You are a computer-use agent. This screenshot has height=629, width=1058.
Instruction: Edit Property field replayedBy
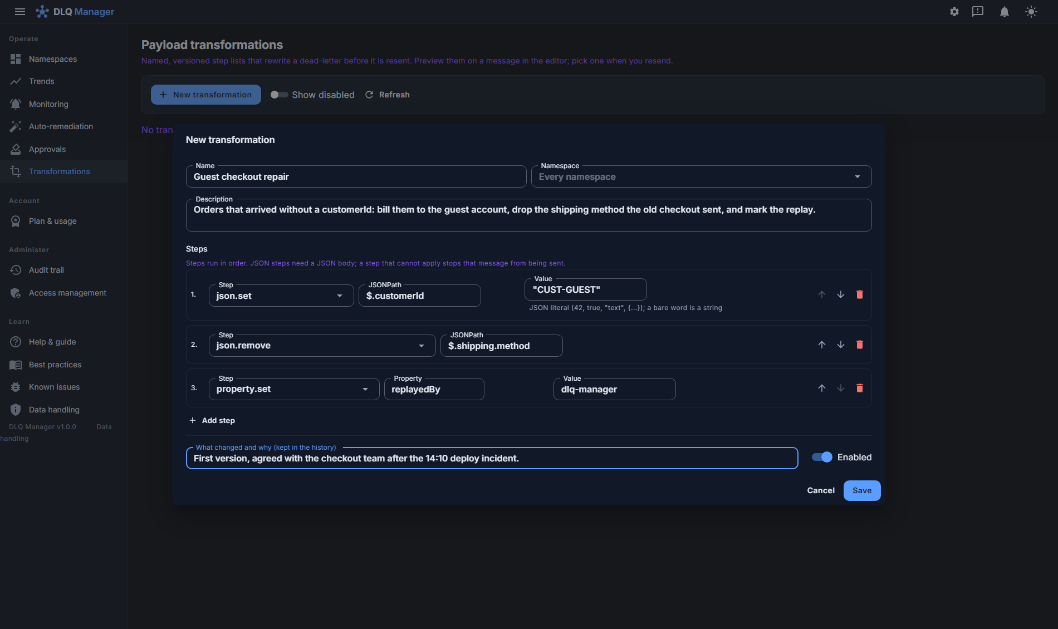(434, 389)
